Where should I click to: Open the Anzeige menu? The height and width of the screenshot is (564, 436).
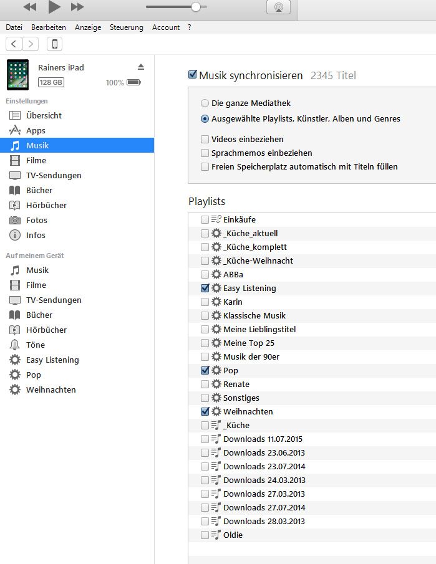[x=88, y=27]
